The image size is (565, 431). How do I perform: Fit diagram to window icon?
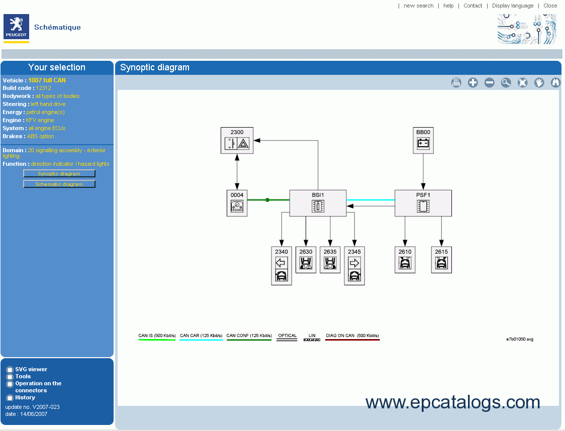tap(522, 83)
